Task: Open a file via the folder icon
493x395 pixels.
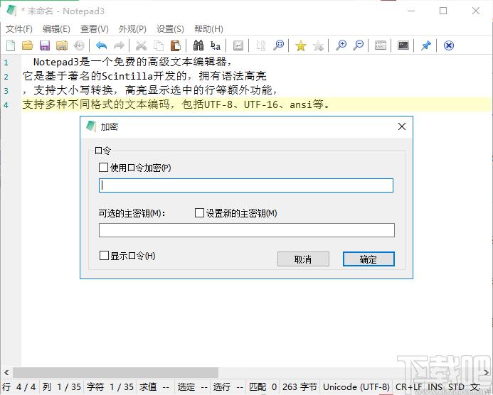Action: (28, 45)
